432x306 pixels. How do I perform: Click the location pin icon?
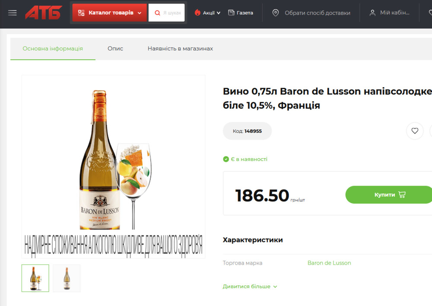(x=276, y=13)
